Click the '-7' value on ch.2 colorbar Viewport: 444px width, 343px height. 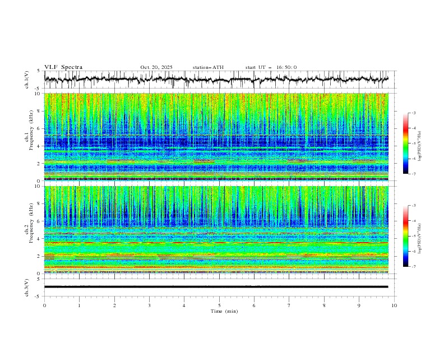coord(413,267)
